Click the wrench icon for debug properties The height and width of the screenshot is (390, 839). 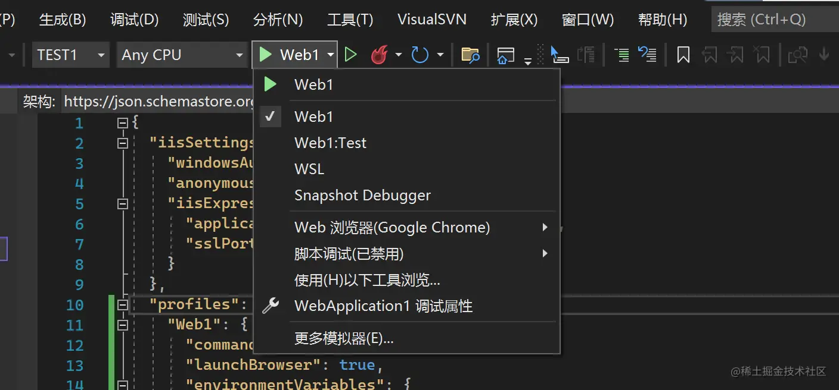point(271,306)
